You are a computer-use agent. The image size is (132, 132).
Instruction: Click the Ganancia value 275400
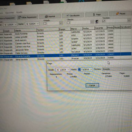108,76
